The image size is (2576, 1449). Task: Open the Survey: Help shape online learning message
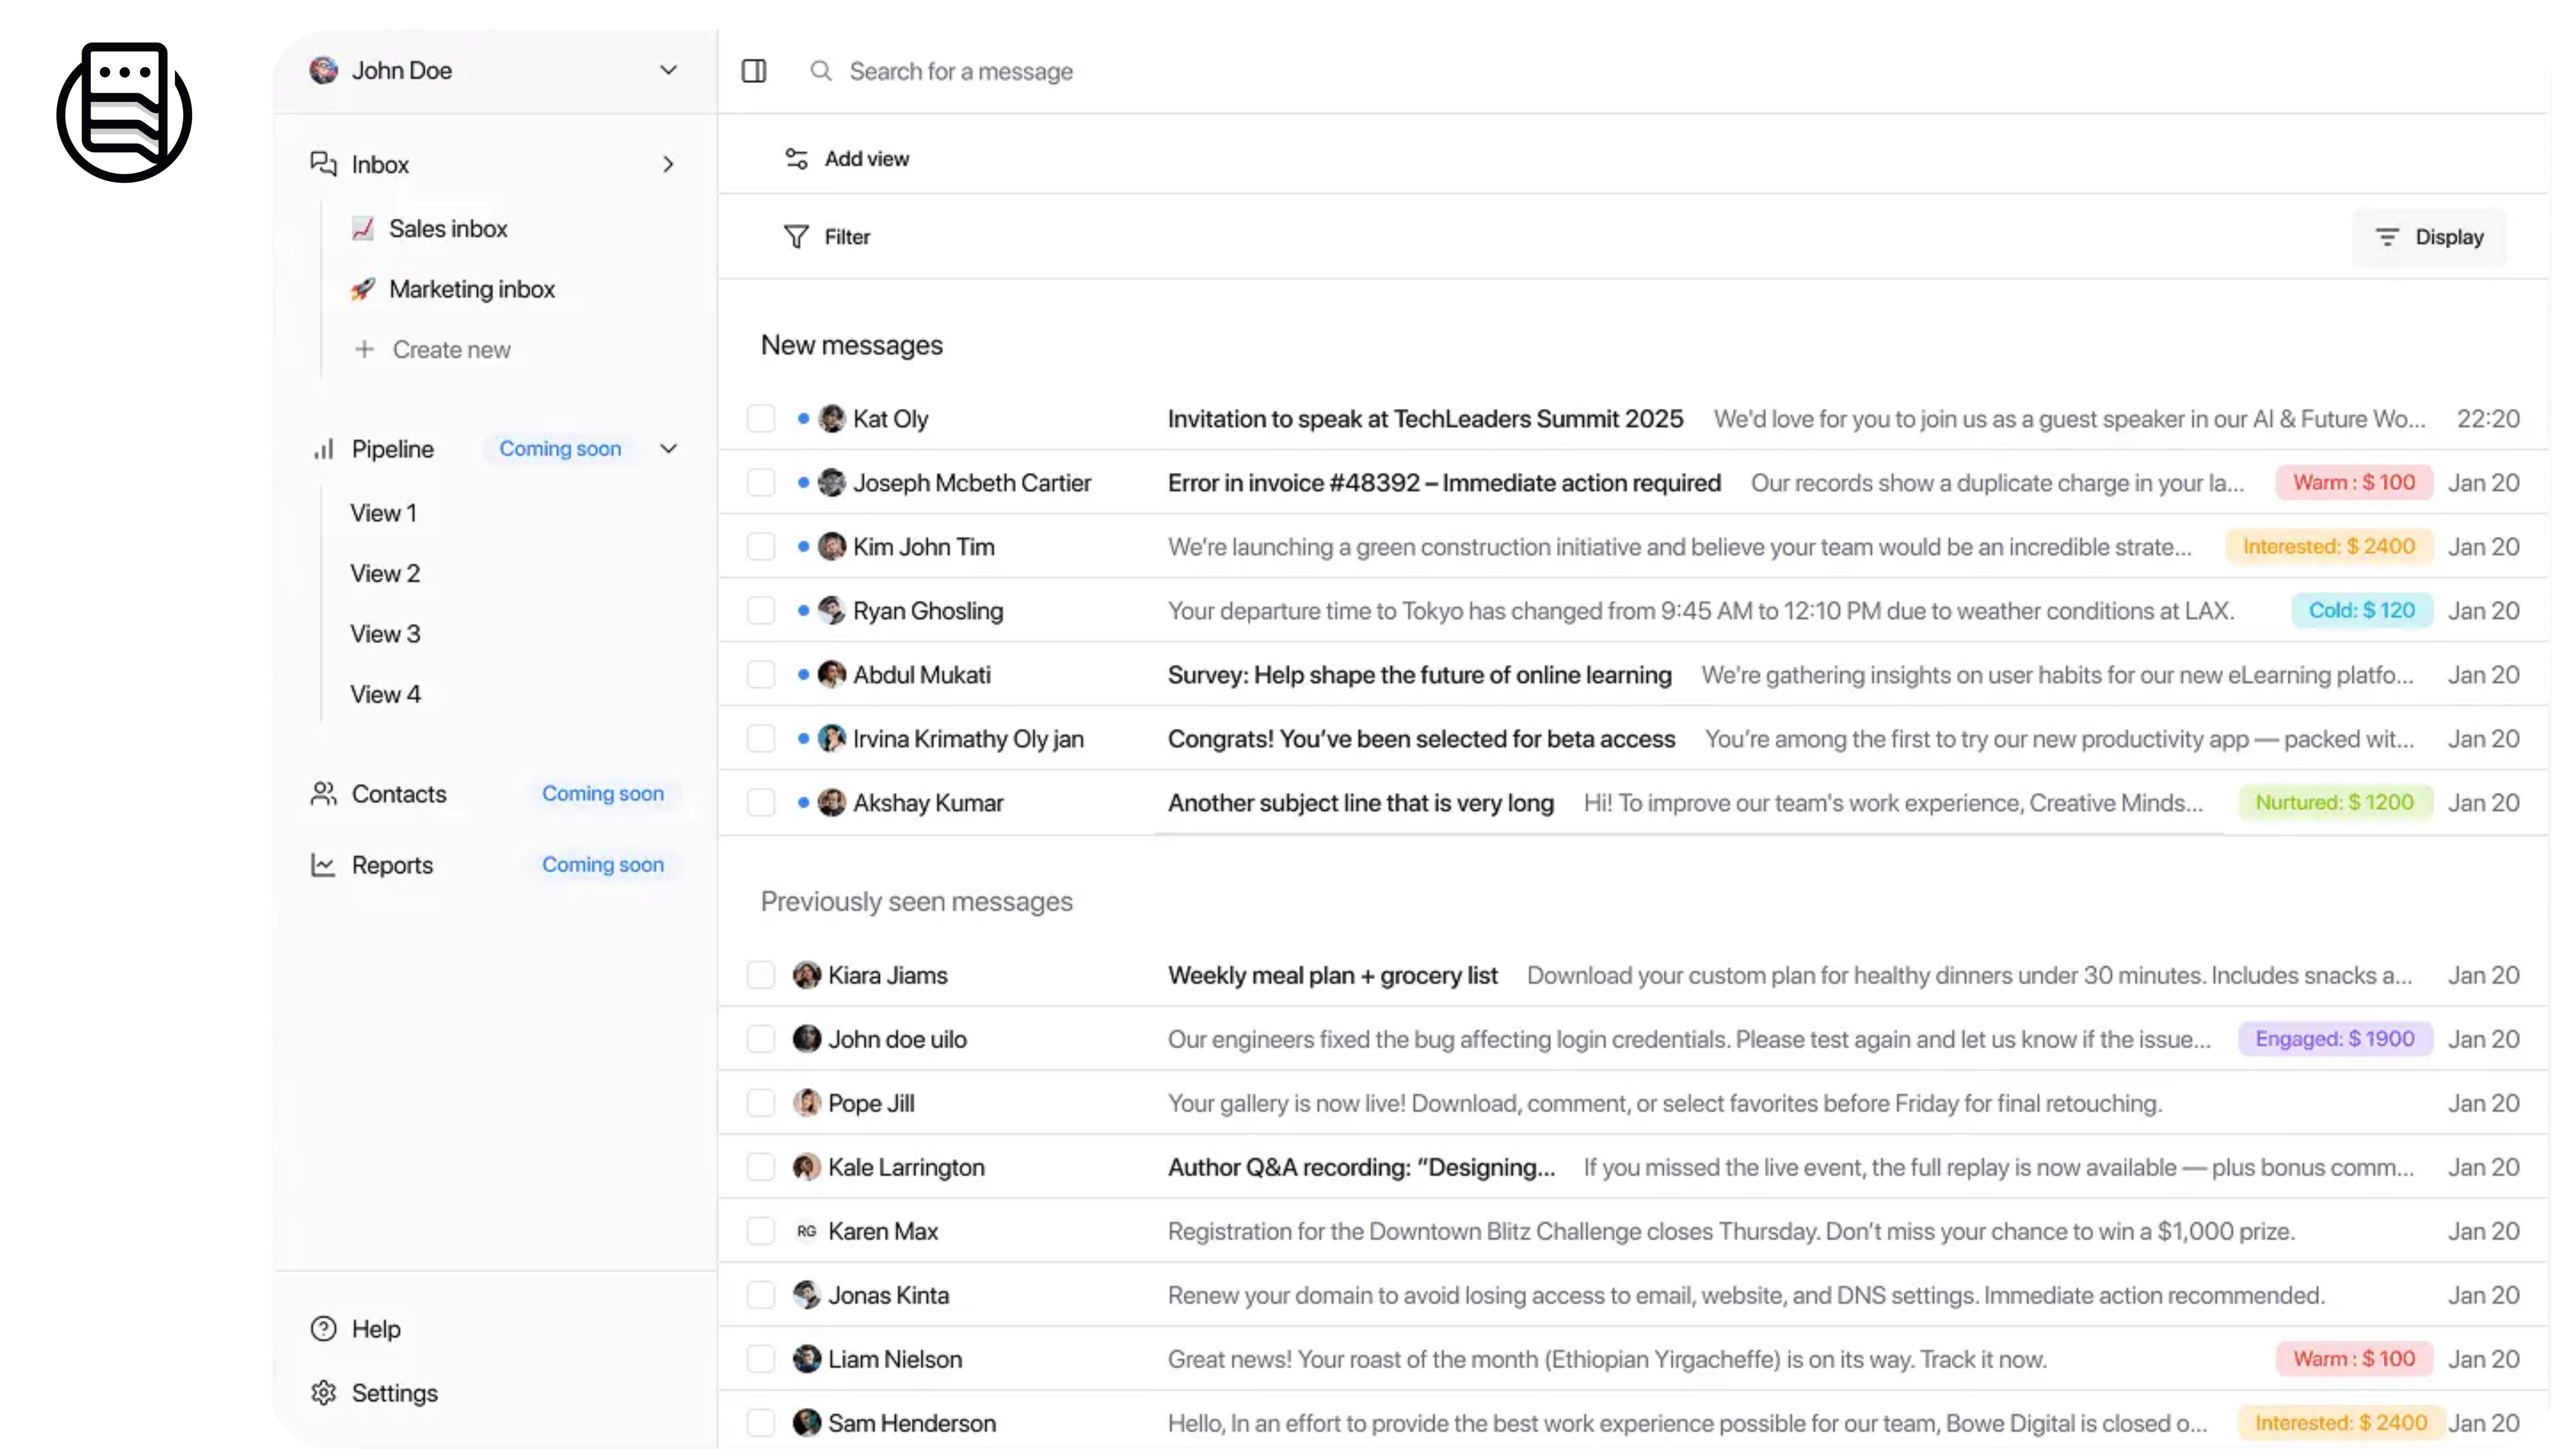coord(1633,675)
